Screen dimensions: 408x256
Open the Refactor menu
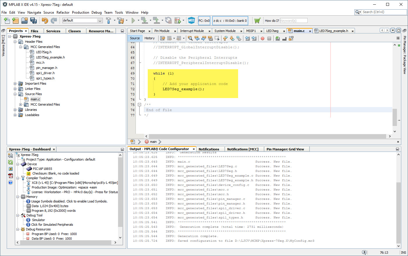(x=63, y=13)
